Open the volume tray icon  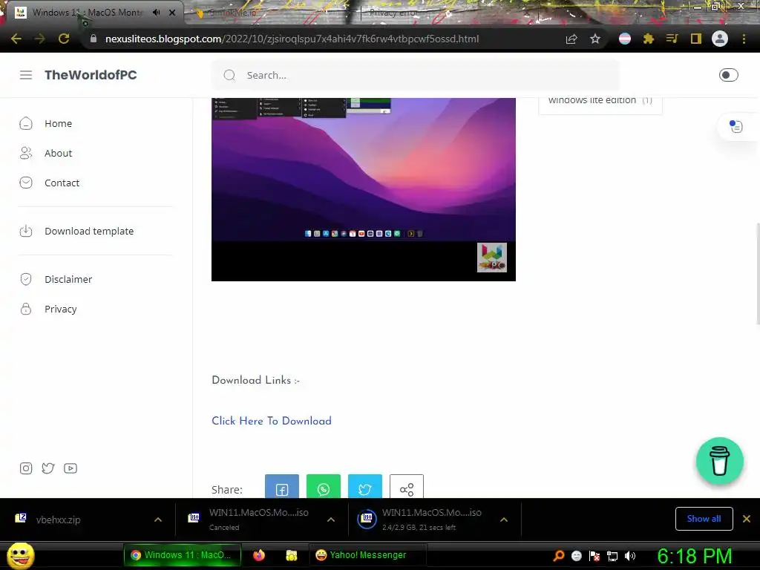click(630, 556)
